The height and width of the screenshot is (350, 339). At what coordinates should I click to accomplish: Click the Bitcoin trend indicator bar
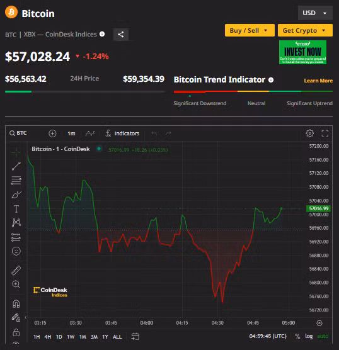coord(253,91)
